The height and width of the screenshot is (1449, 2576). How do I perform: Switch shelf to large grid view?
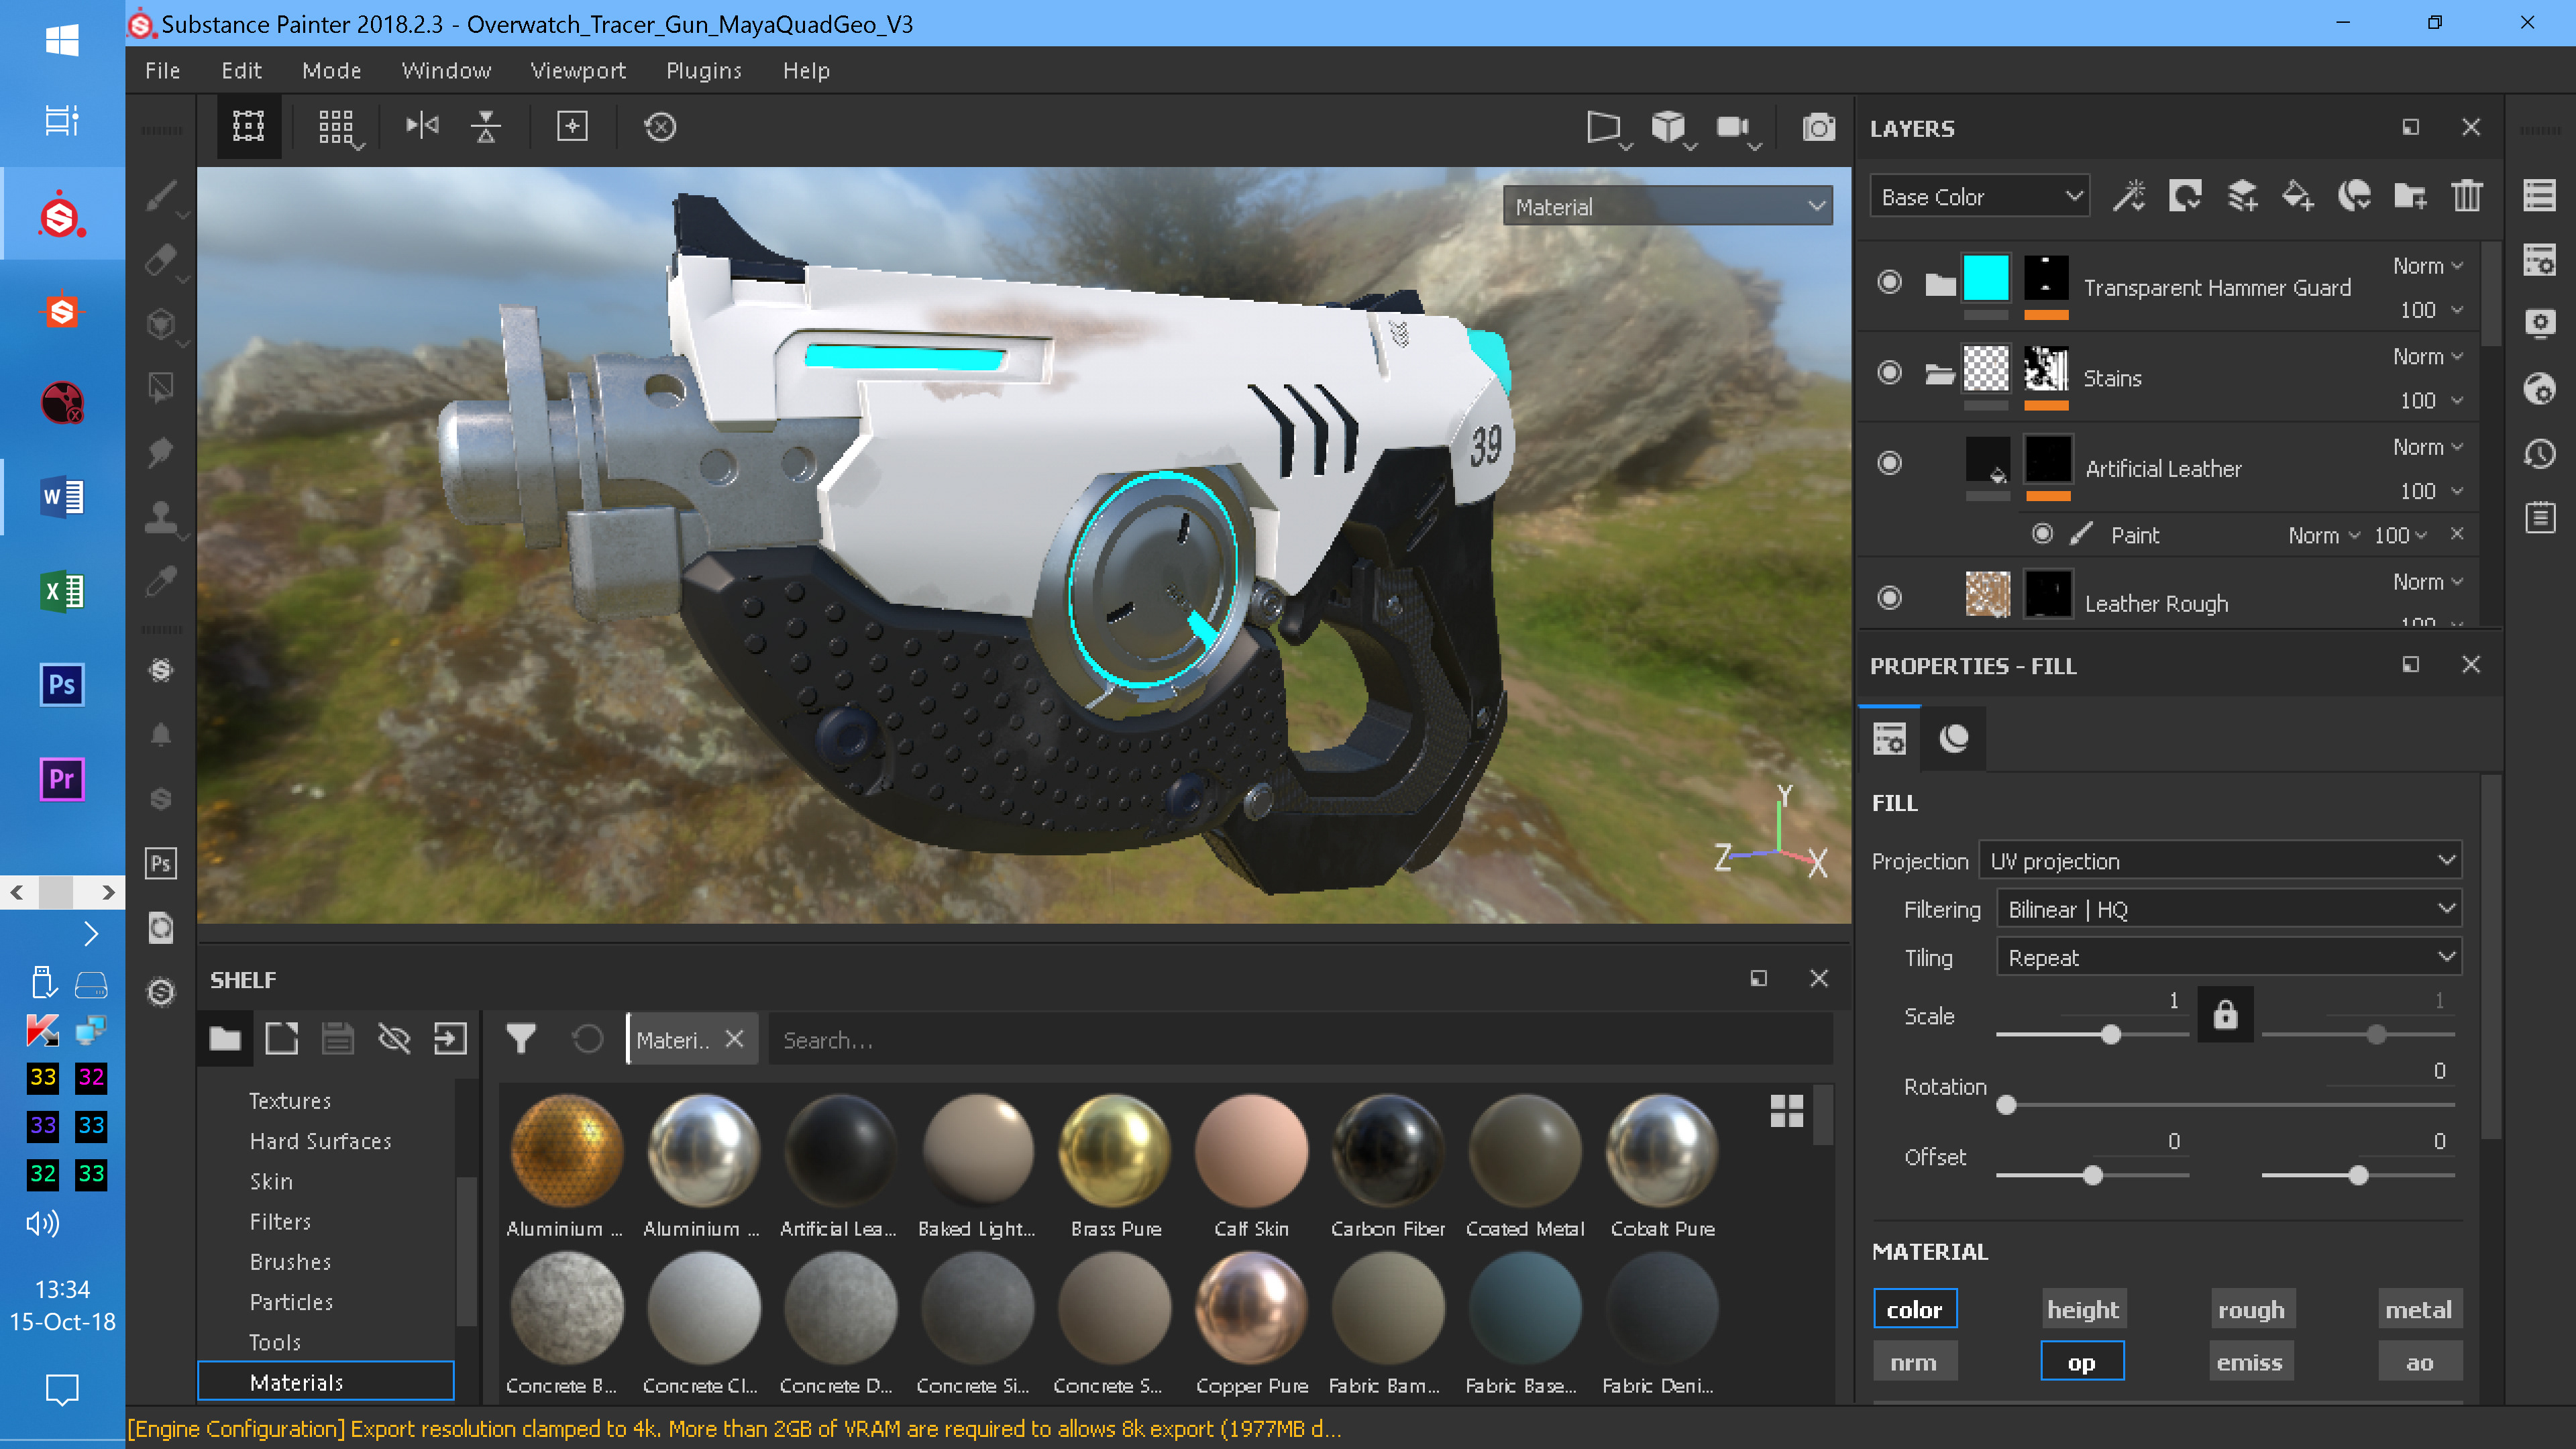point(1786,1110)
